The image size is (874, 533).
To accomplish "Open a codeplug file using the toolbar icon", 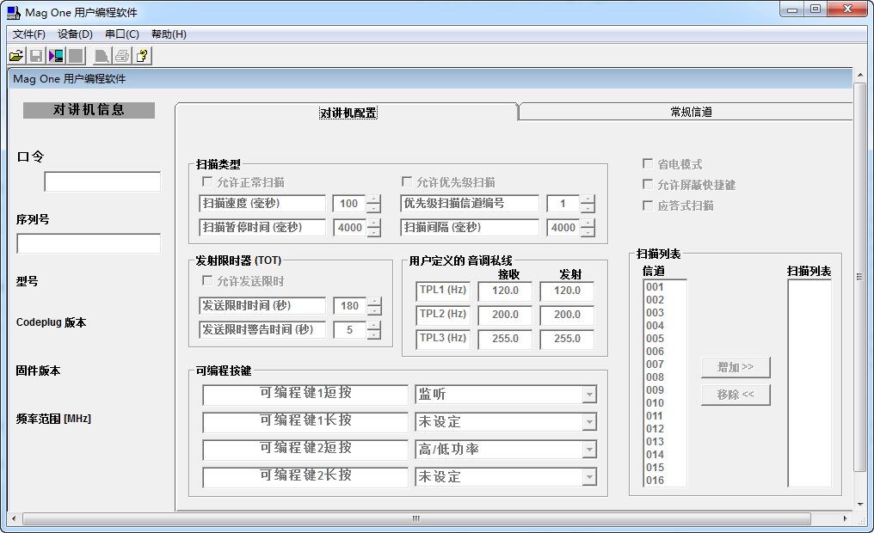I will 15,55.
